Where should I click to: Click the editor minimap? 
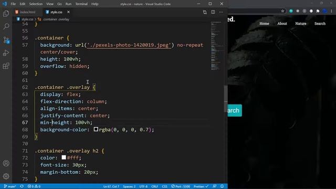217,46
